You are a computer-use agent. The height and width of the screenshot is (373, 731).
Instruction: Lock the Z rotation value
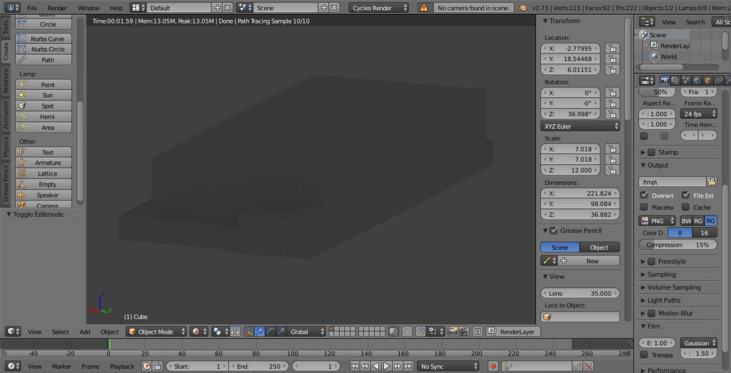612,114
